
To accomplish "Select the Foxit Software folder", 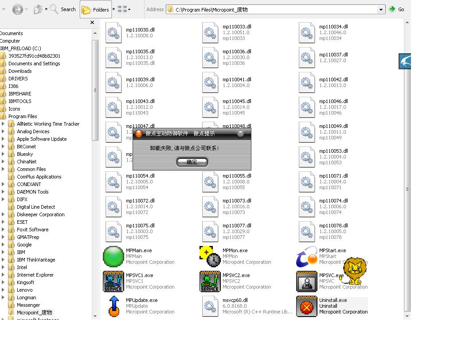I will [33, 230].
